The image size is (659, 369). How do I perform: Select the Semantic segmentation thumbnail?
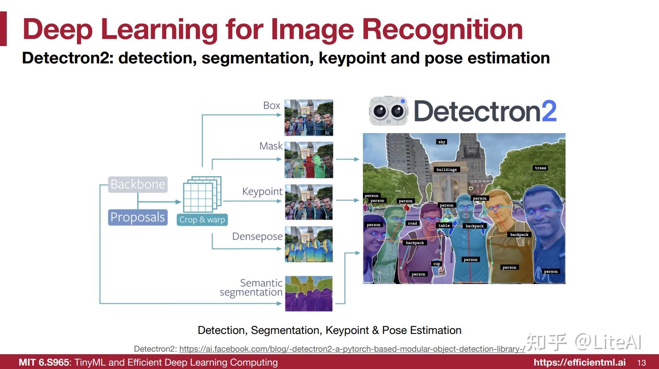pos(309,294)
